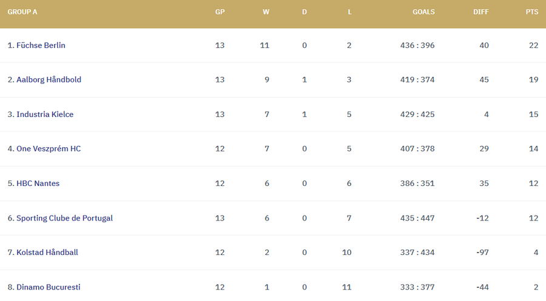Click the D draws column header
The width and height of the screenshot is (546, 301).
tap(305, 12)
